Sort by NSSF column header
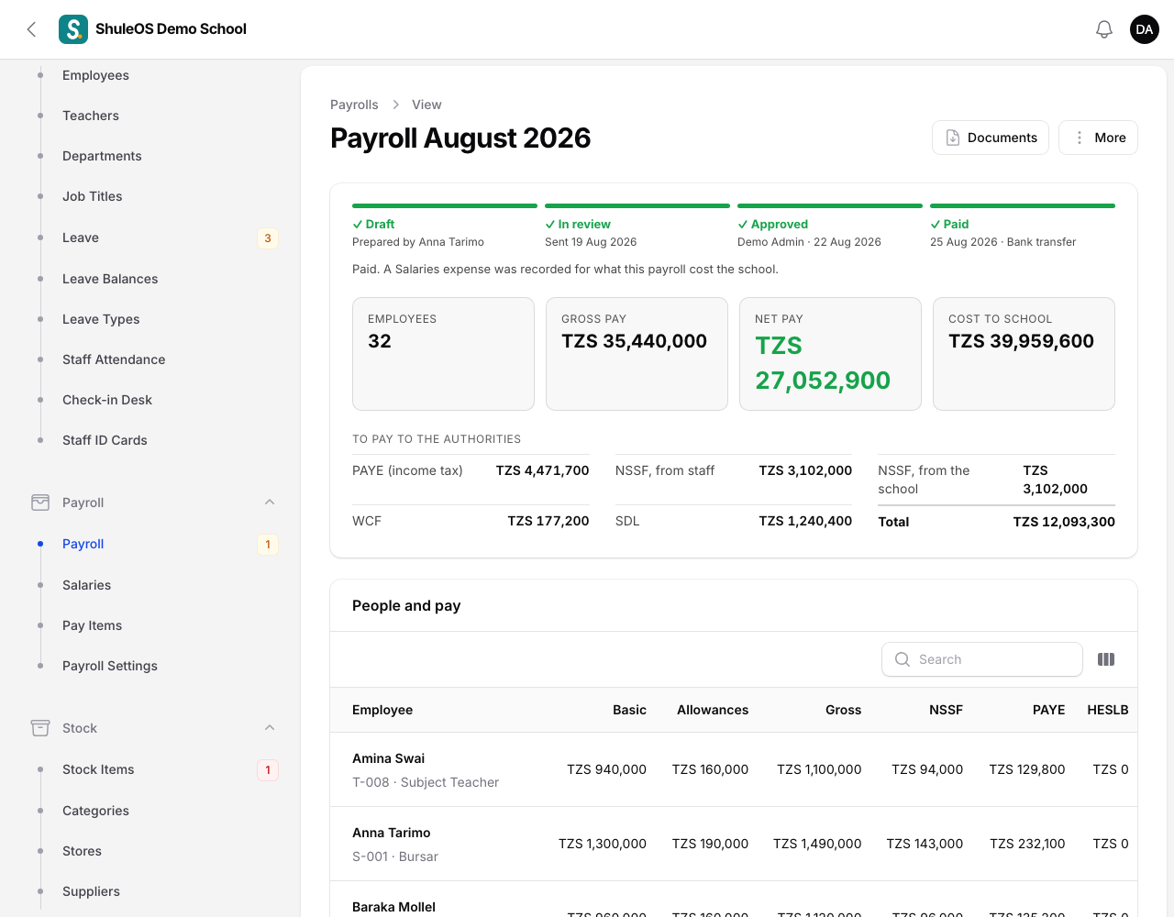Viewport: 1174px width, 917px height. (946, 710)
